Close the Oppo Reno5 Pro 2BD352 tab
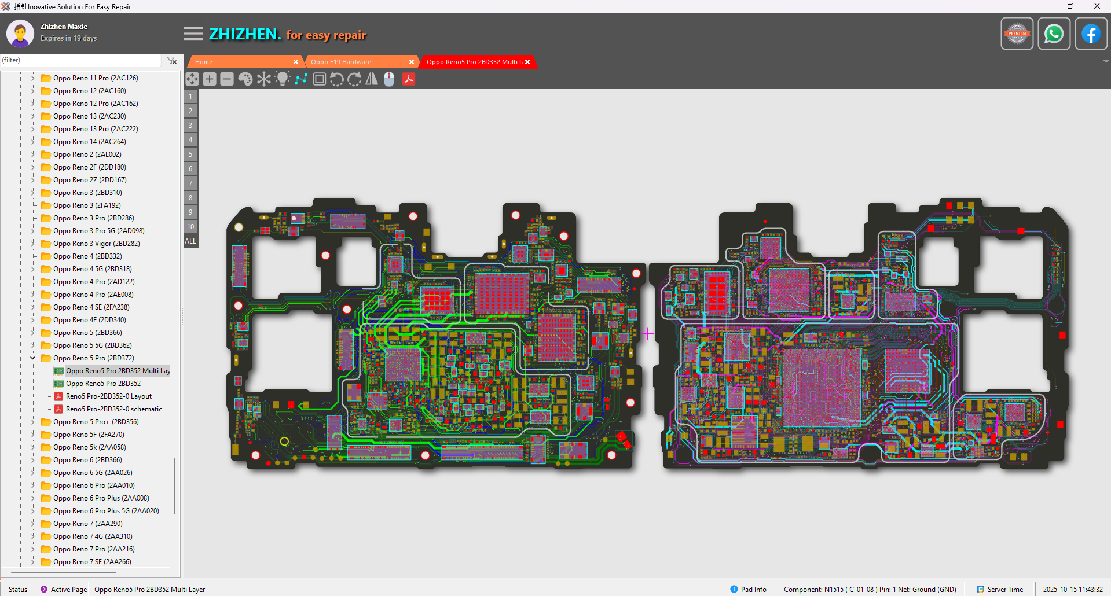Screen dimensions: 1111x596 click(x=527, y=62)
